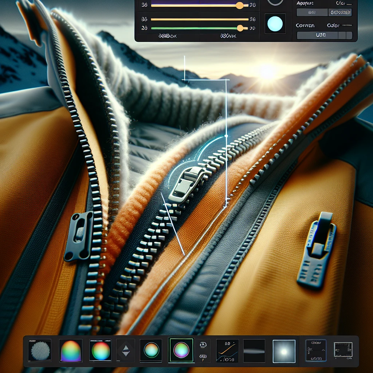Click the left grey segment button under Appurc
The height and width of the screenshot is (373, 373).
pos(312,12)
